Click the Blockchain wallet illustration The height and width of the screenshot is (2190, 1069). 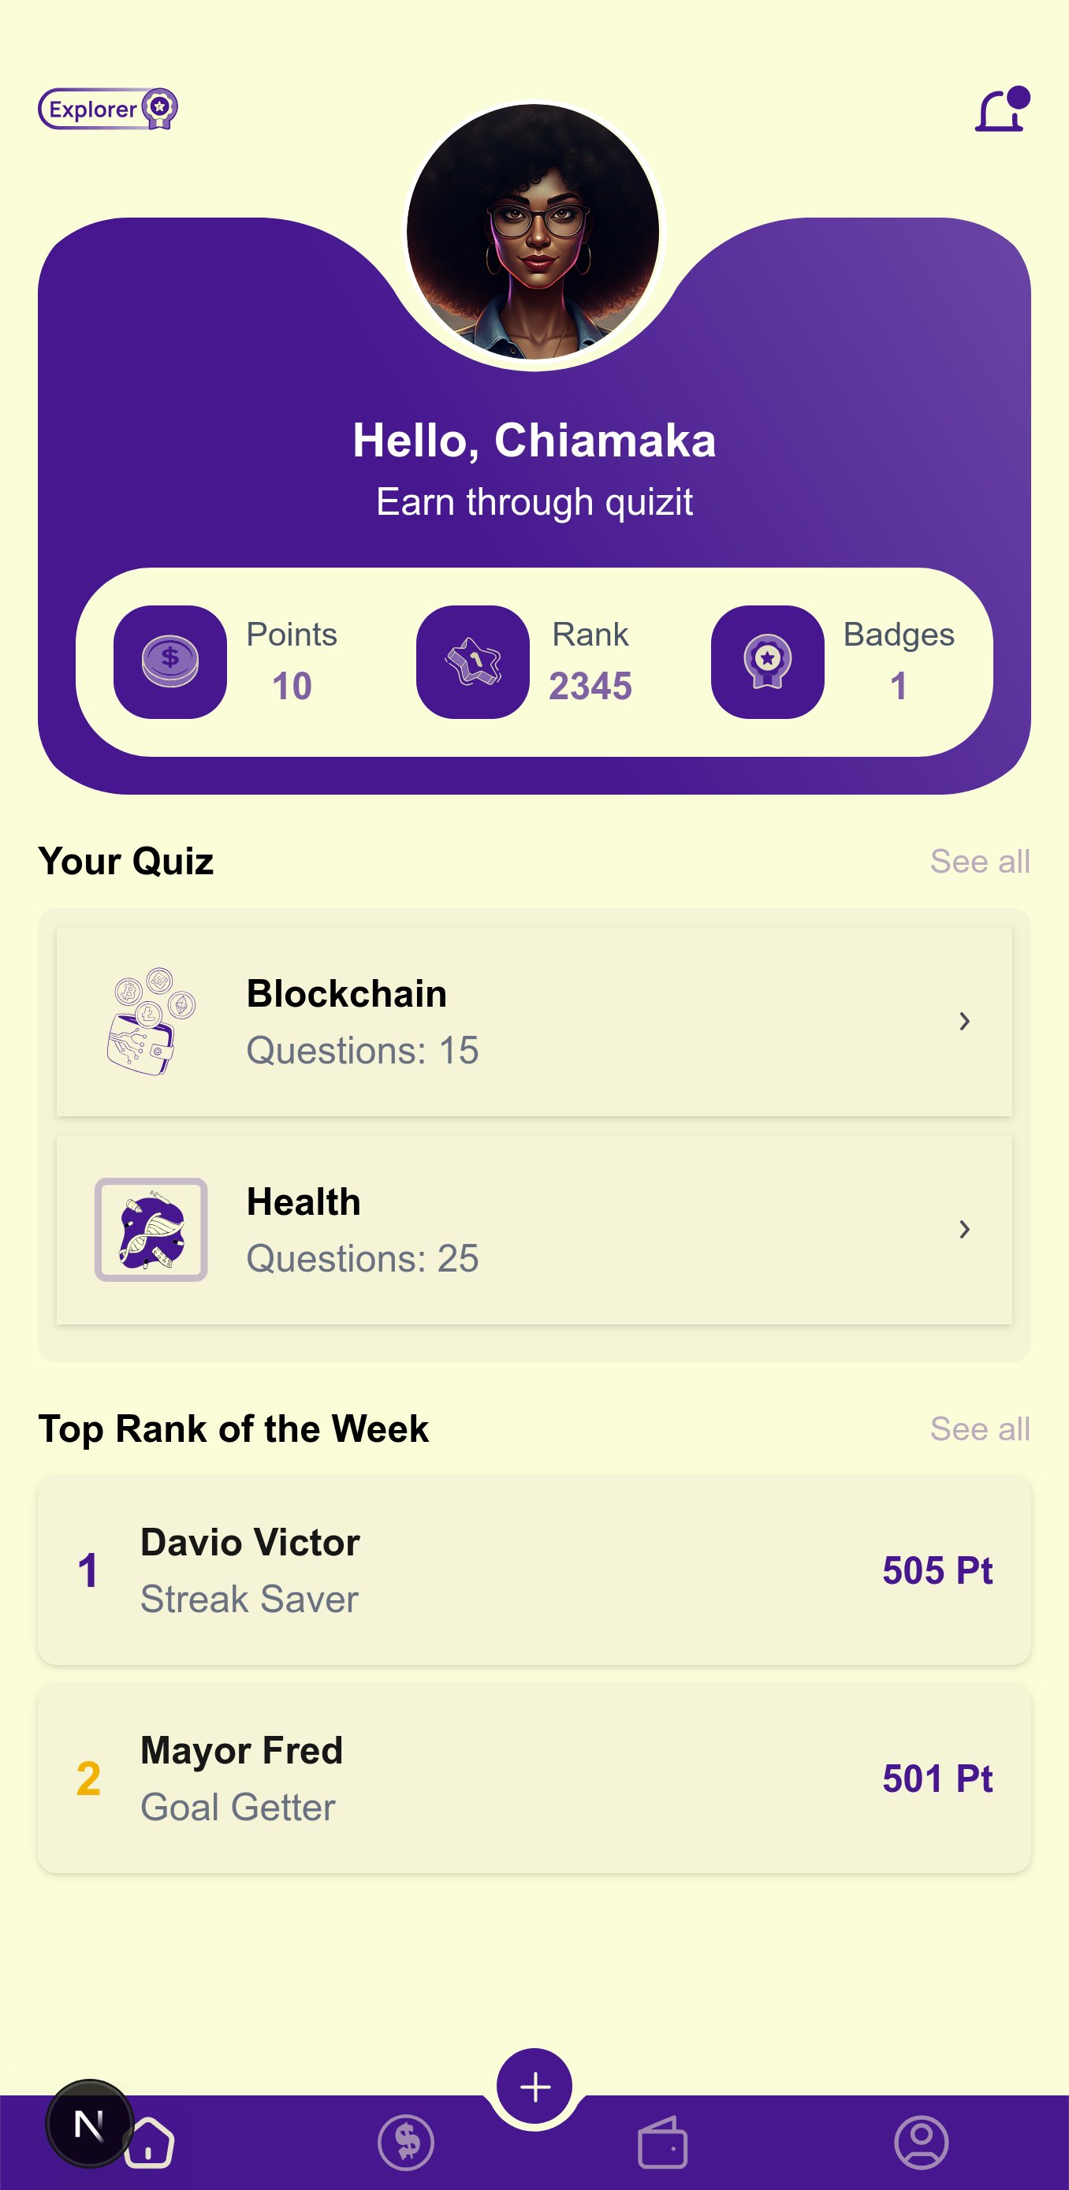[151, 1021]
